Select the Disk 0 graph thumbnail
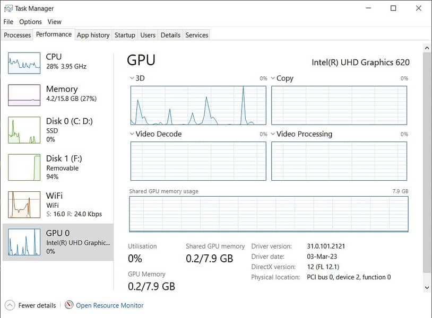 [x=24, y=130]
